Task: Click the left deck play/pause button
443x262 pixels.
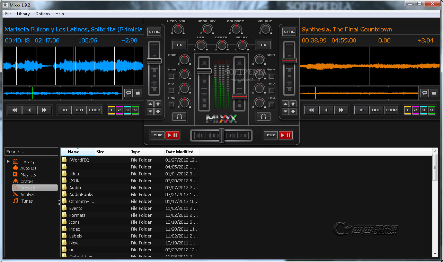Action: click(x=172, y=135)
